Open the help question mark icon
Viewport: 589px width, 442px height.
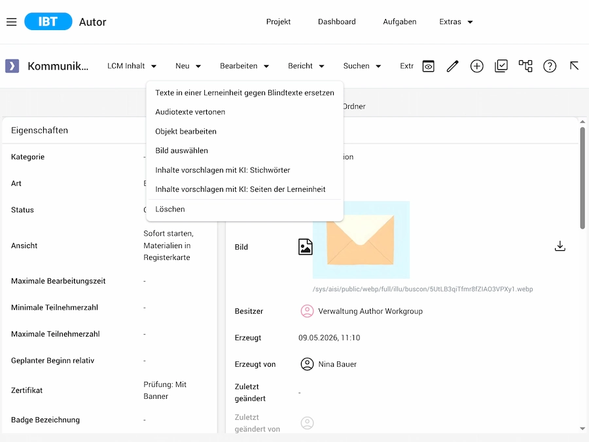tap(550, 66)
